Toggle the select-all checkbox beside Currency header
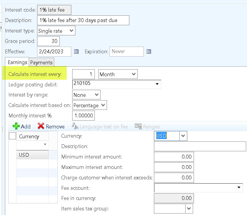 [x=12, y=136]
